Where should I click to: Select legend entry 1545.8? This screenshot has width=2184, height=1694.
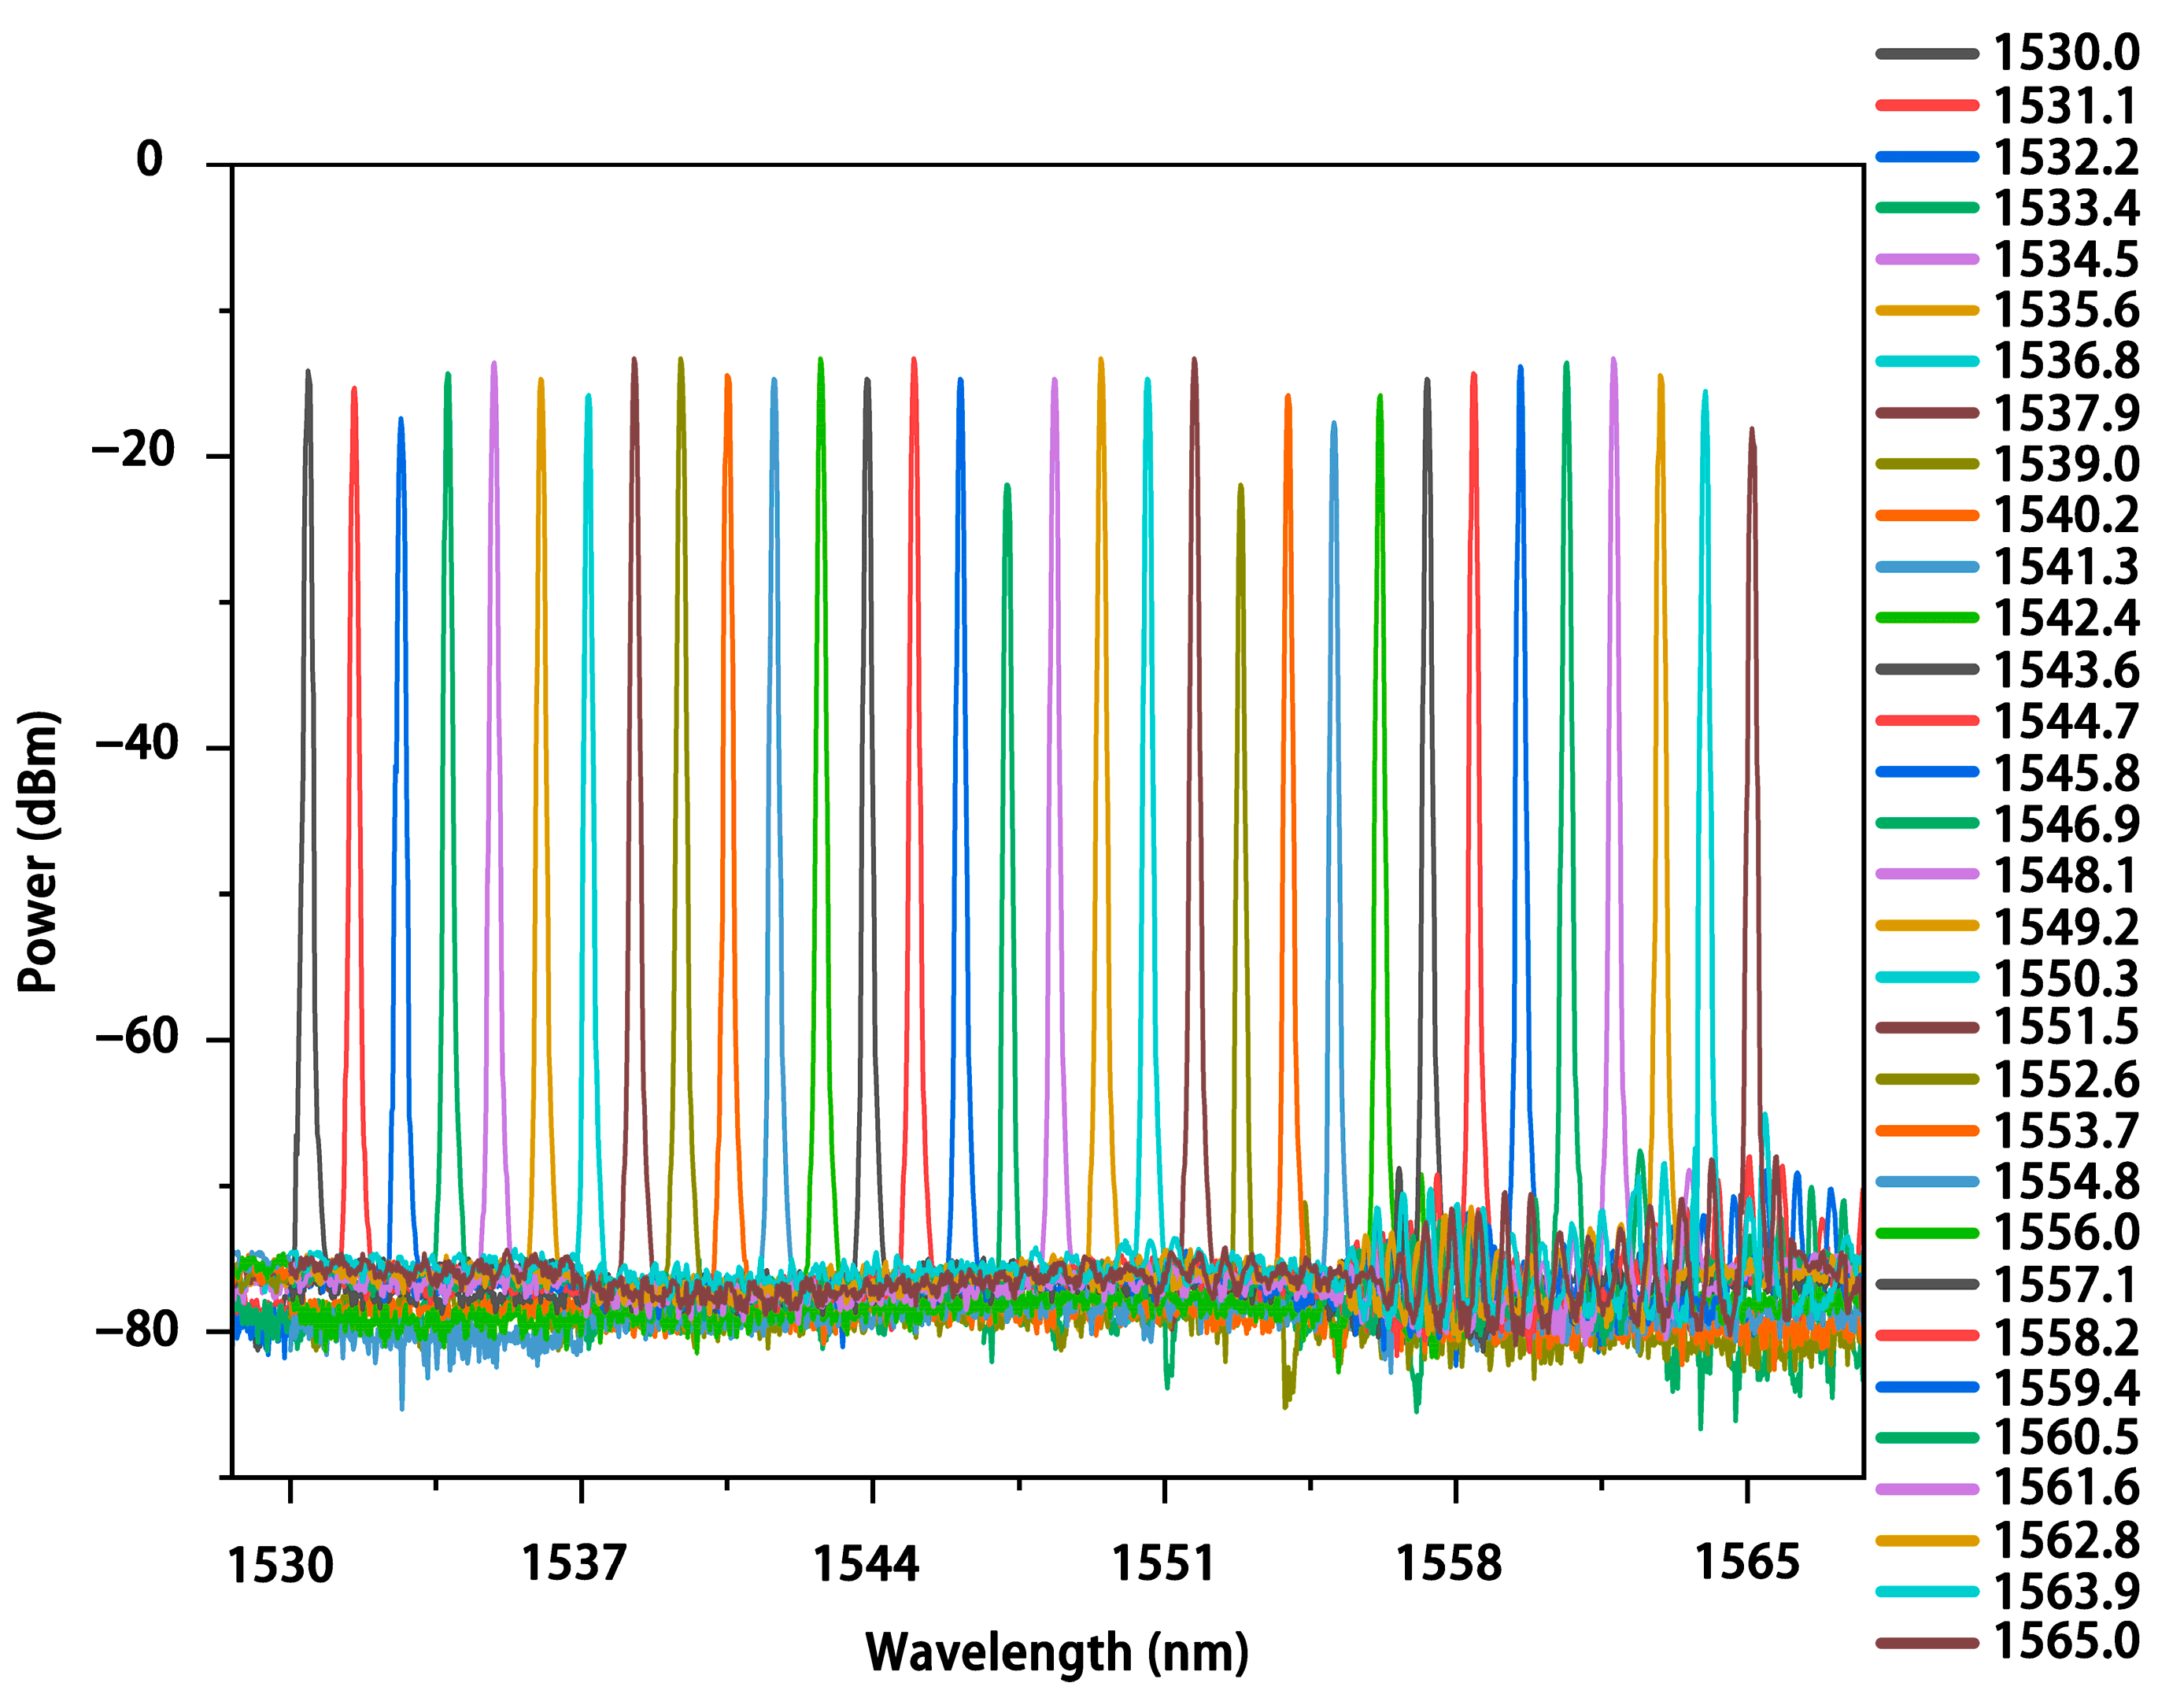2066,773
